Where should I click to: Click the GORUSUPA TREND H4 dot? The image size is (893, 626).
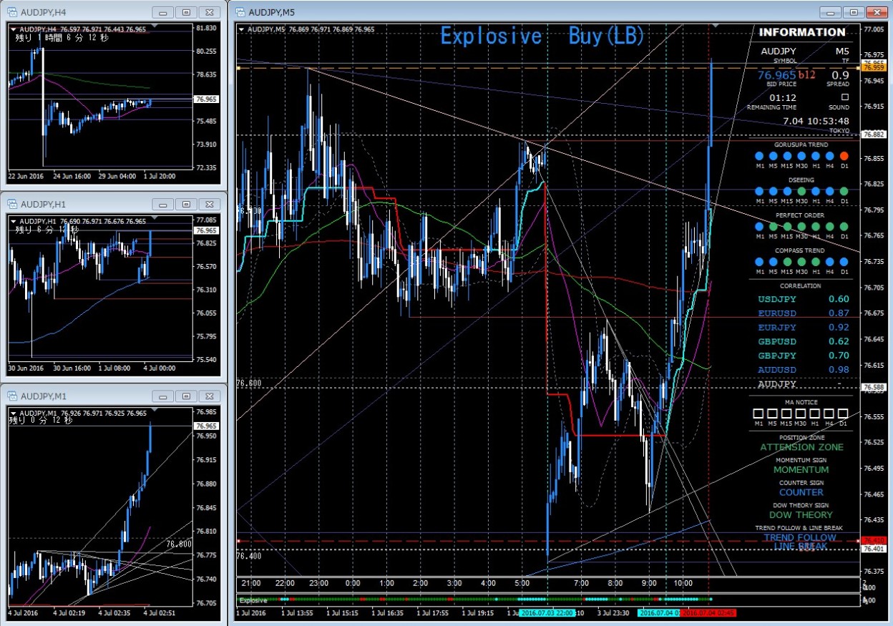[829, 156]
